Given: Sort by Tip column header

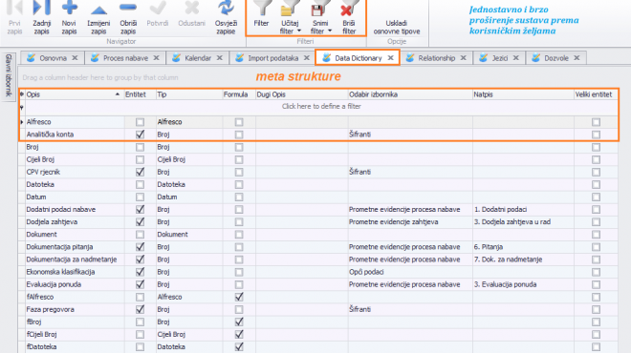Looking at the screenshot, I should tap(189, 94).
